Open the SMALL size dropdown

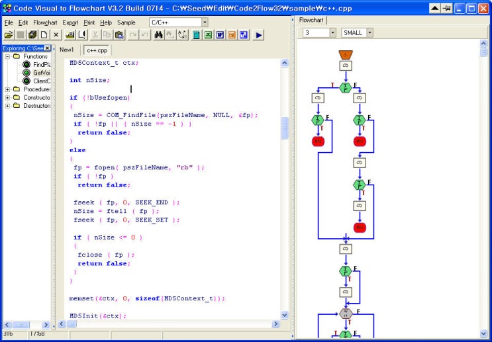pyautogui.click(x=370, y=32)
